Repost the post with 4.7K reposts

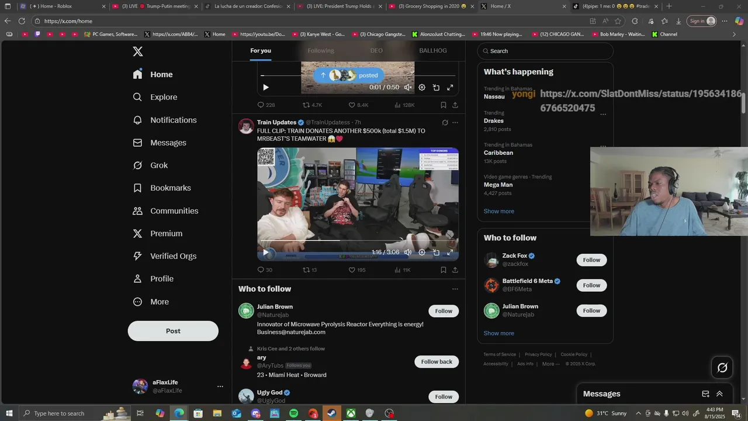click(x=312, y=105)
